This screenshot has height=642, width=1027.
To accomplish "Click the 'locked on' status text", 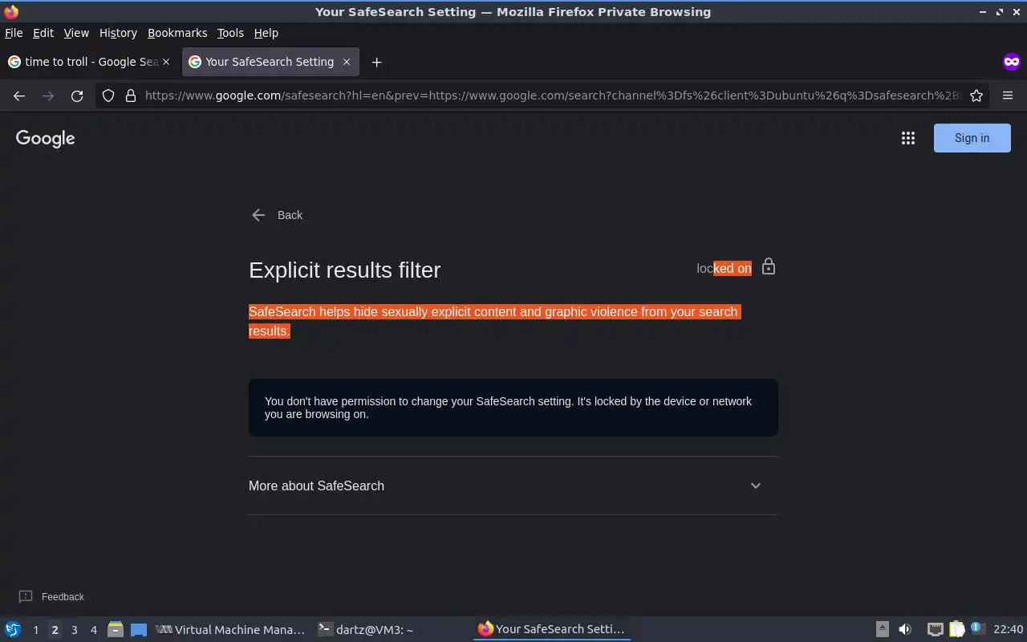I will [724, 269].
